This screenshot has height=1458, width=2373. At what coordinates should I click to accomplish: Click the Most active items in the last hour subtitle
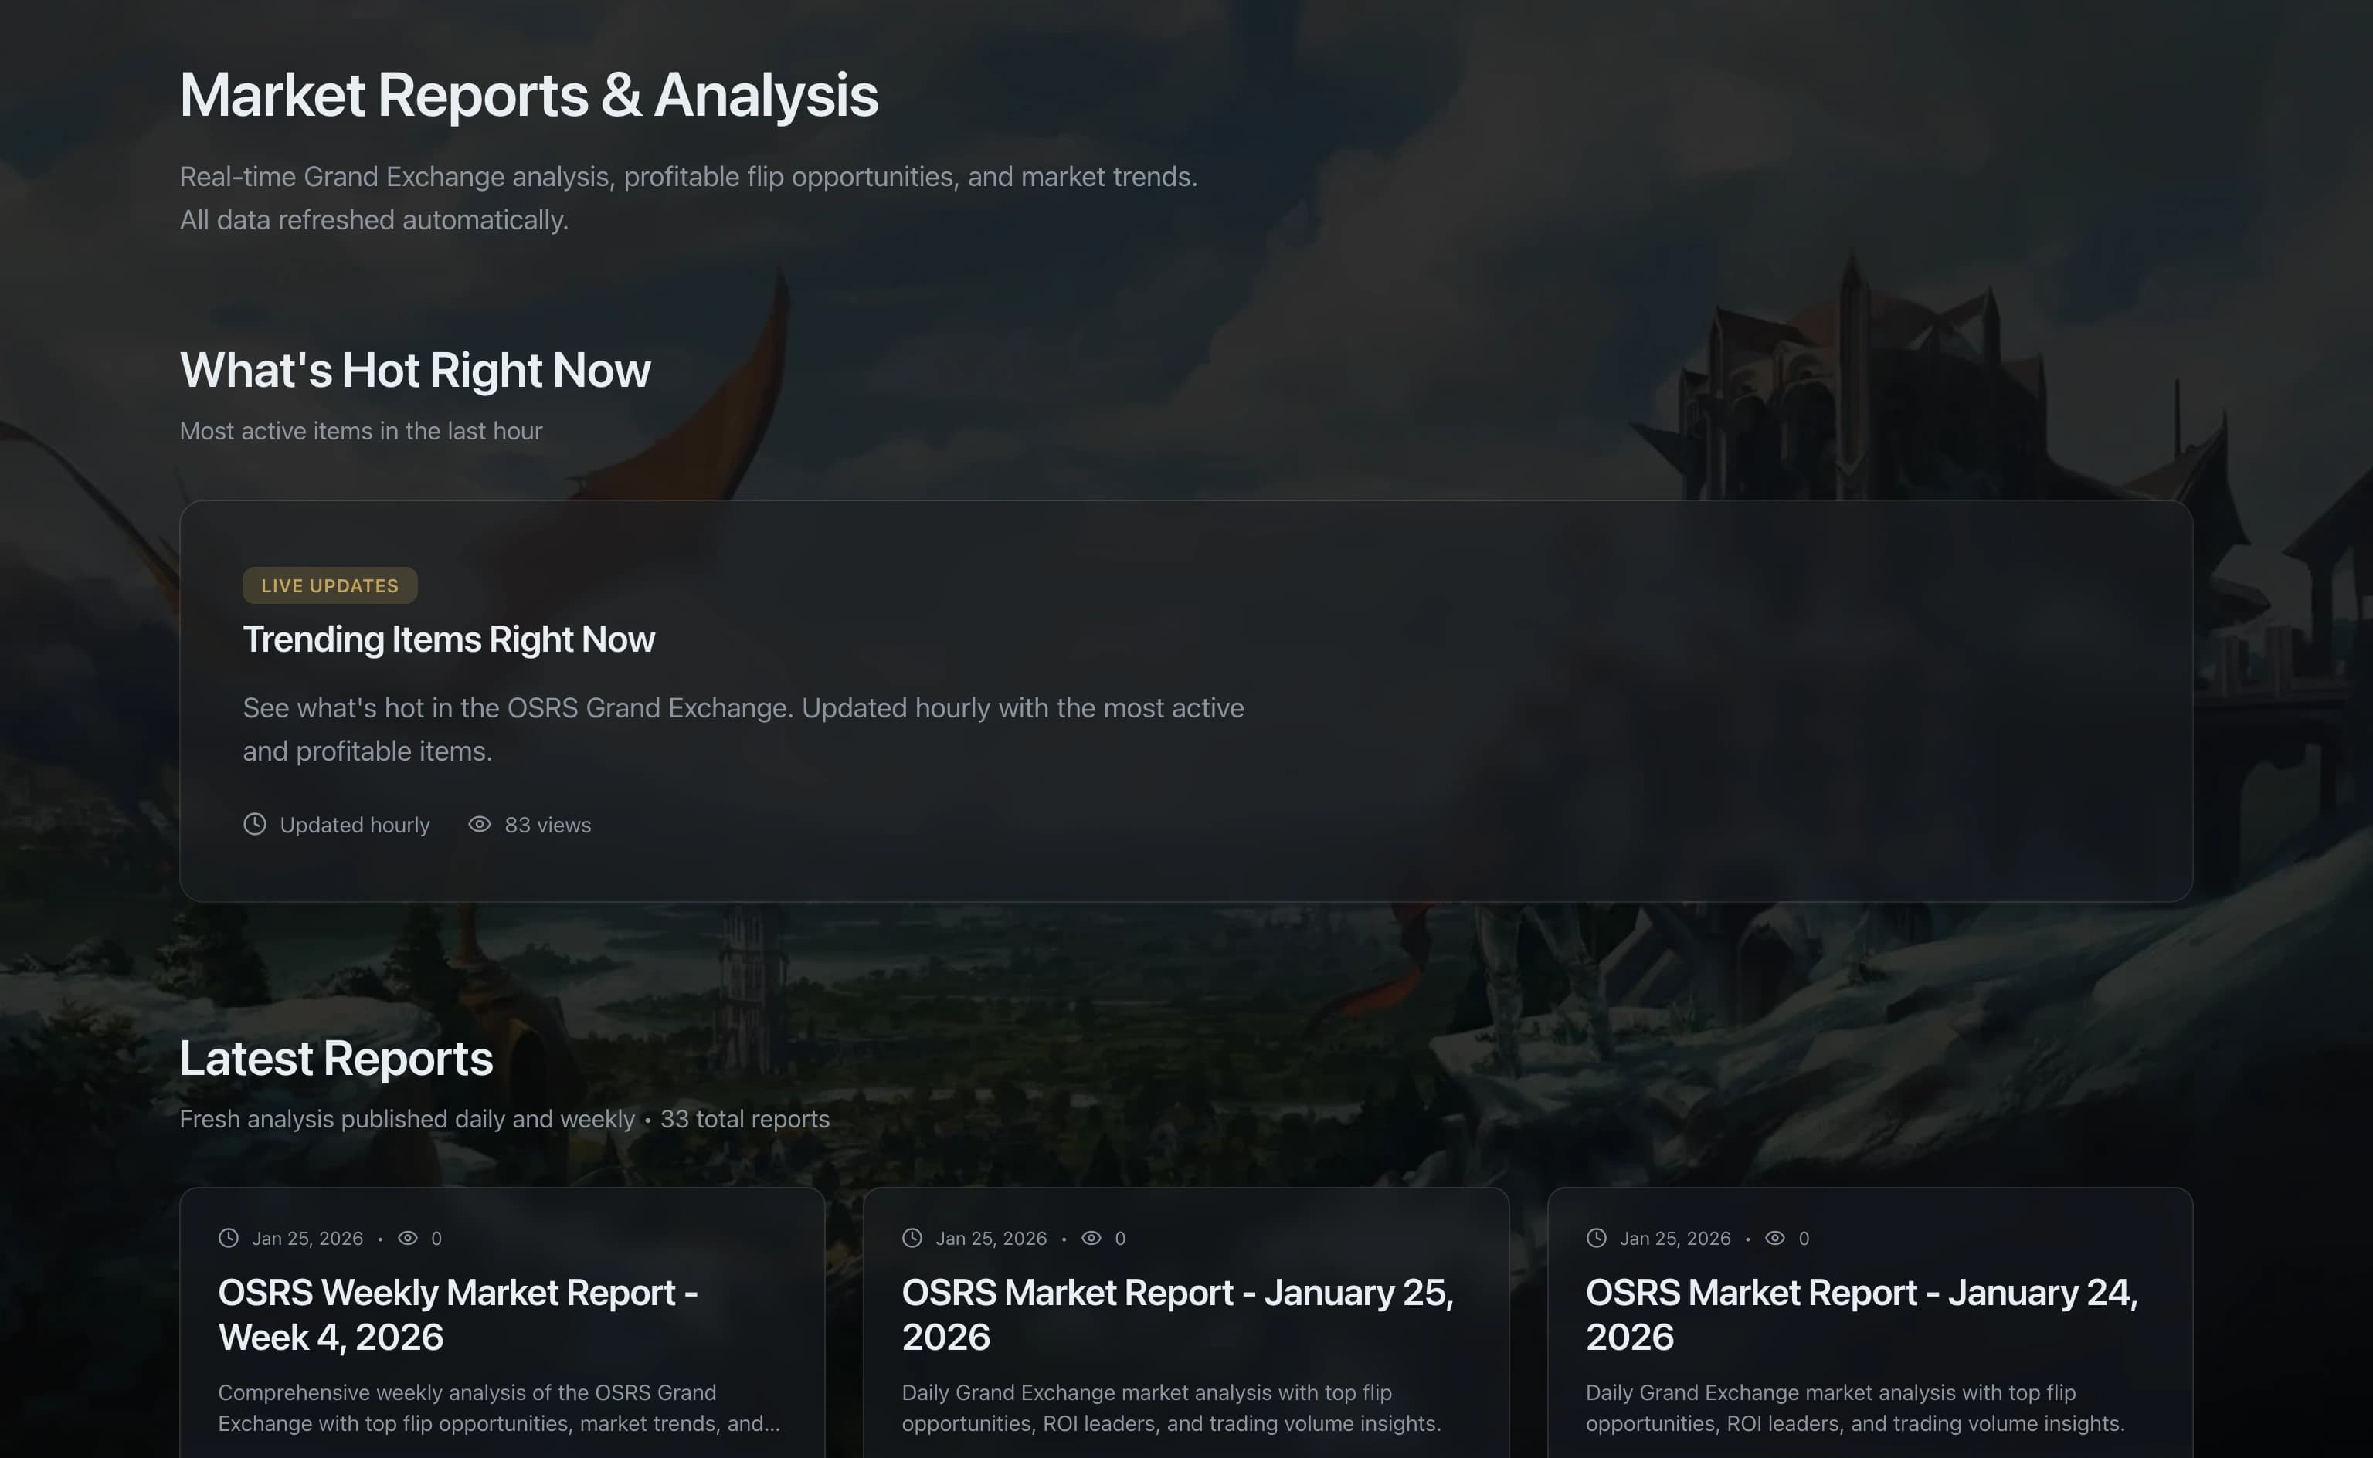(361, 431)
